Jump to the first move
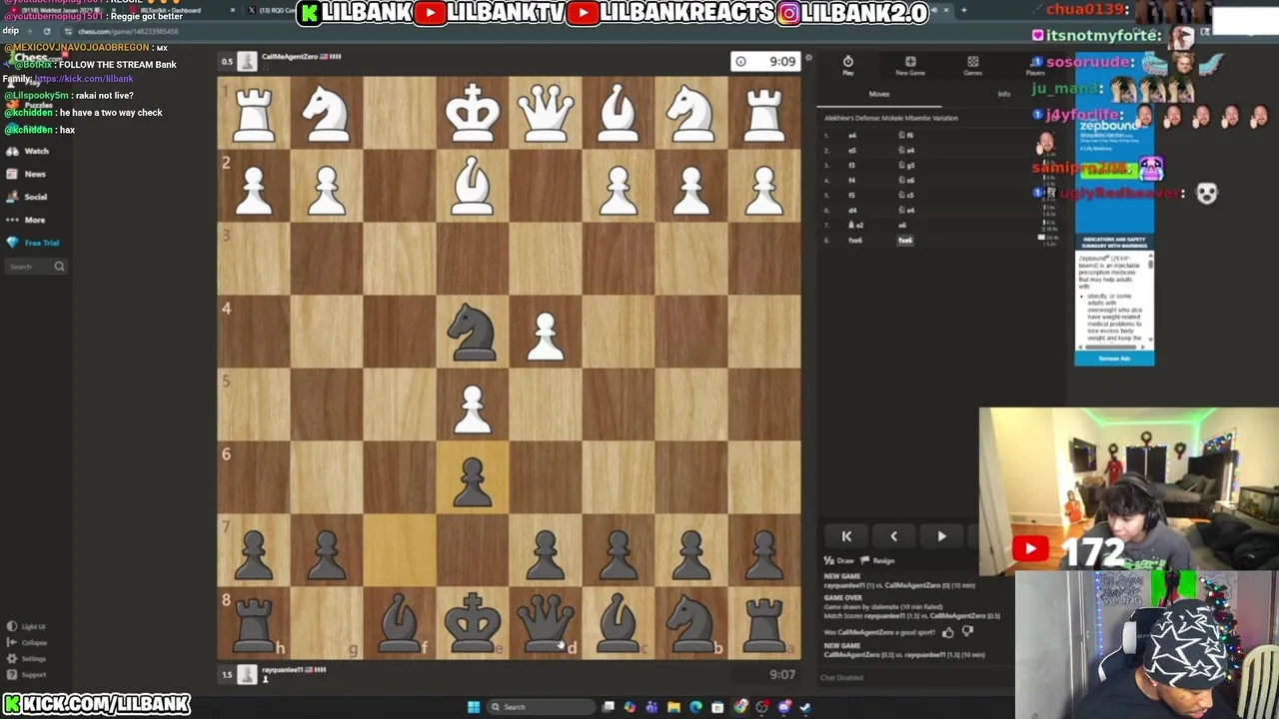Image resolution: width=1279 pixels, height=719 pixels. click(846, 536)
